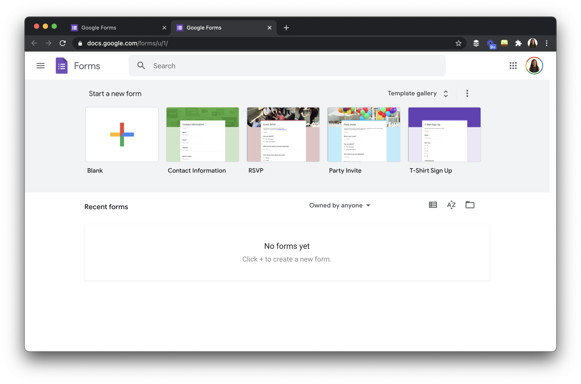The height and width of the screenshot is (384, 581).
Task: Open the Owned by anyone filter
Action: [340, 205]
